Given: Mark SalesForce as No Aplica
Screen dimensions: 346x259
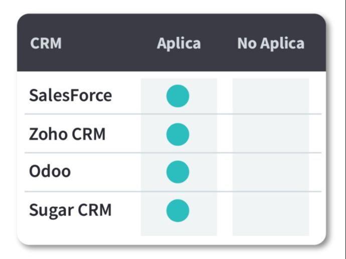Looking at the screenshot, I should [x=271, y=96].
